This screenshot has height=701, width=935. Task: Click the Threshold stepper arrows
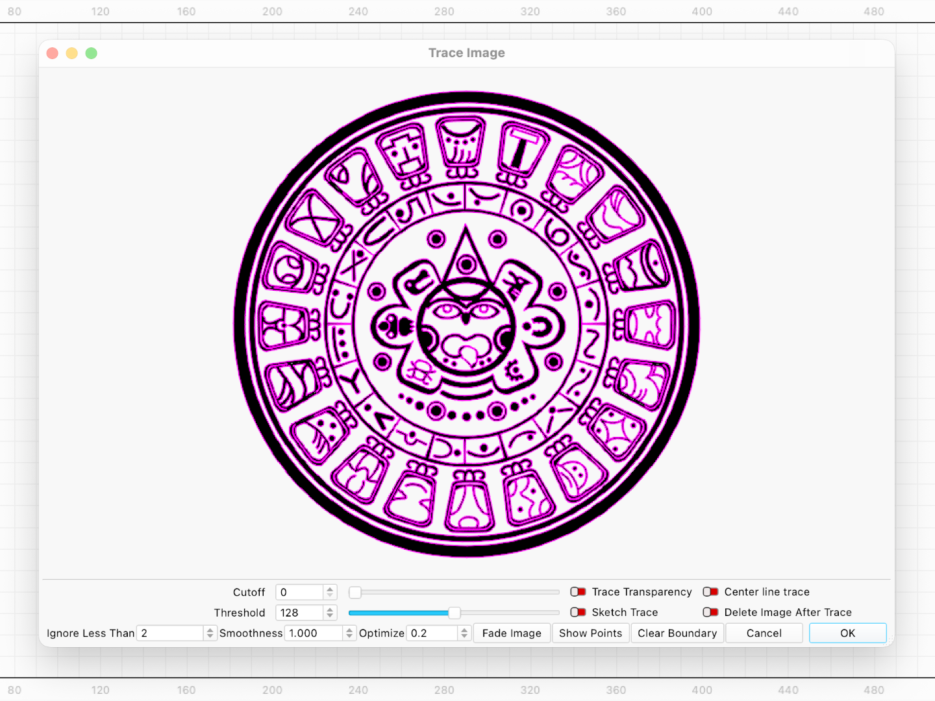coord(330,613)
